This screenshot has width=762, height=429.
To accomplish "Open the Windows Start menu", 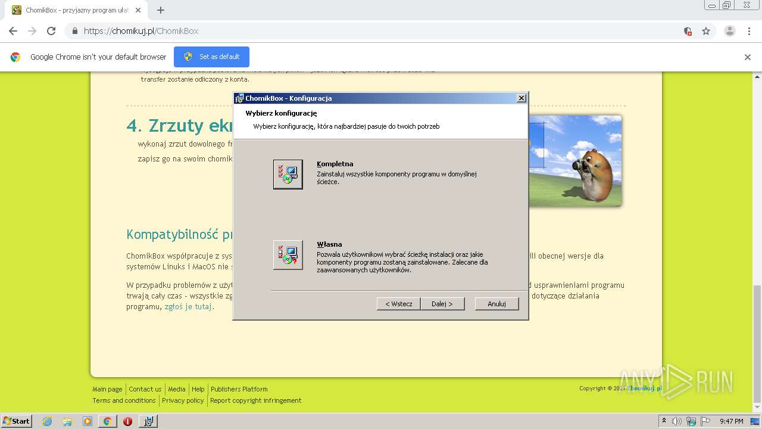I will [x=16, y=421].
